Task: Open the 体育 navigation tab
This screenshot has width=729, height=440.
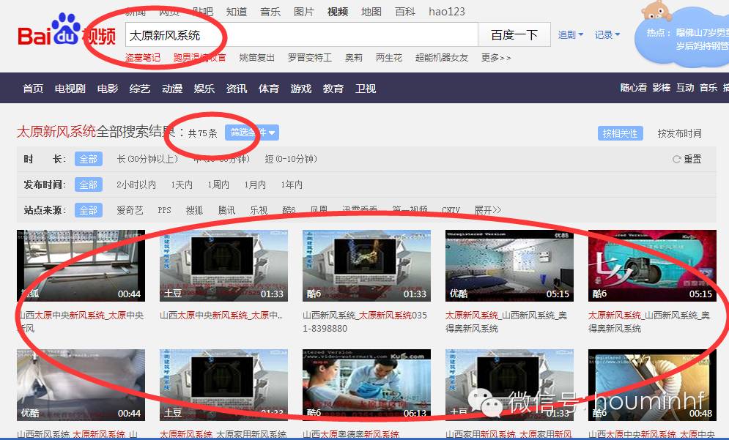Action: tap(269, 89)
